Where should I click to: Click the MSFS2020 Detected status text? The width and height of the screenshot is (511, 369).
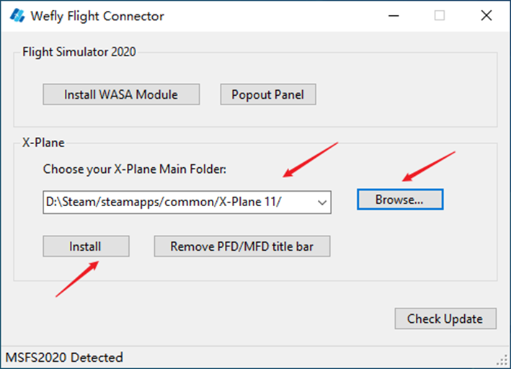click(x=64, y=357)
